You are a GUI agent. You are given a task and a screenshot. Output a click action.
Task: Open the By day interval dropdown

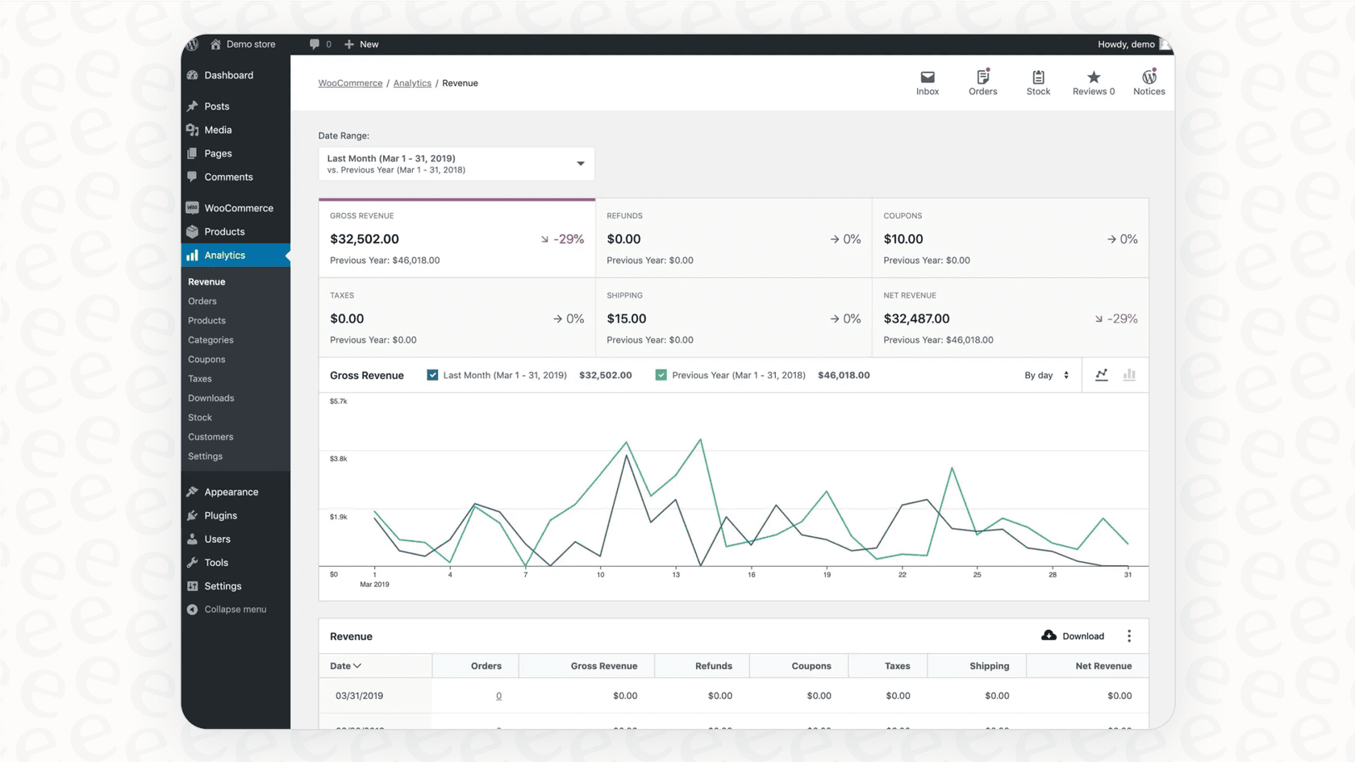[1045, 374]
